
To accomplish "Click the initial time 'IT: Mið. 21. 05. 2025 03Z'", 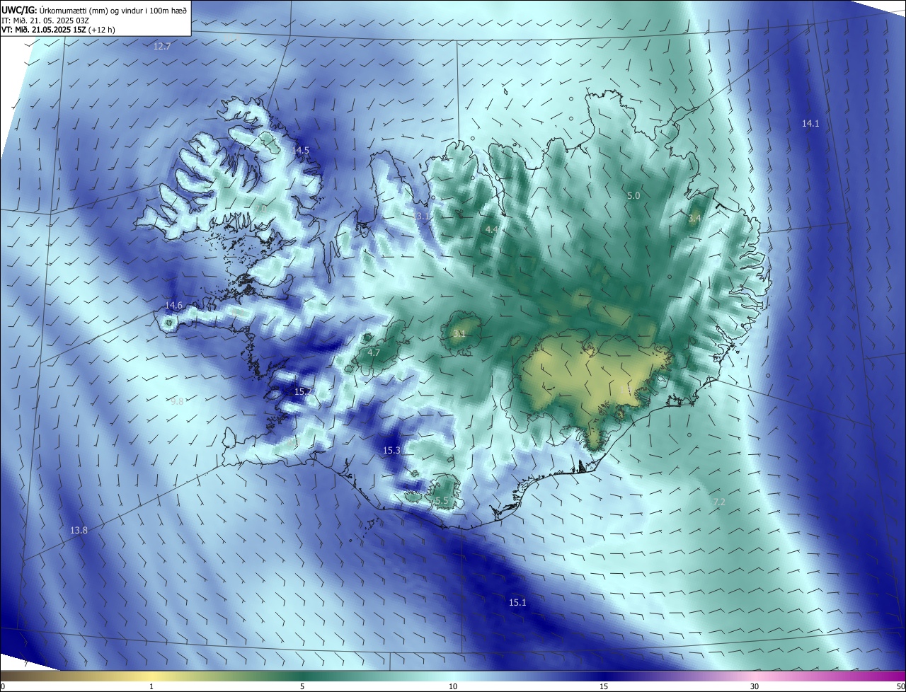I will [45, 20].
